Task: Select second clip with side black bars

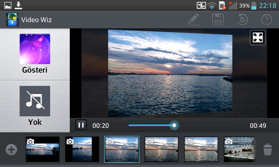Action: [82, 149]
